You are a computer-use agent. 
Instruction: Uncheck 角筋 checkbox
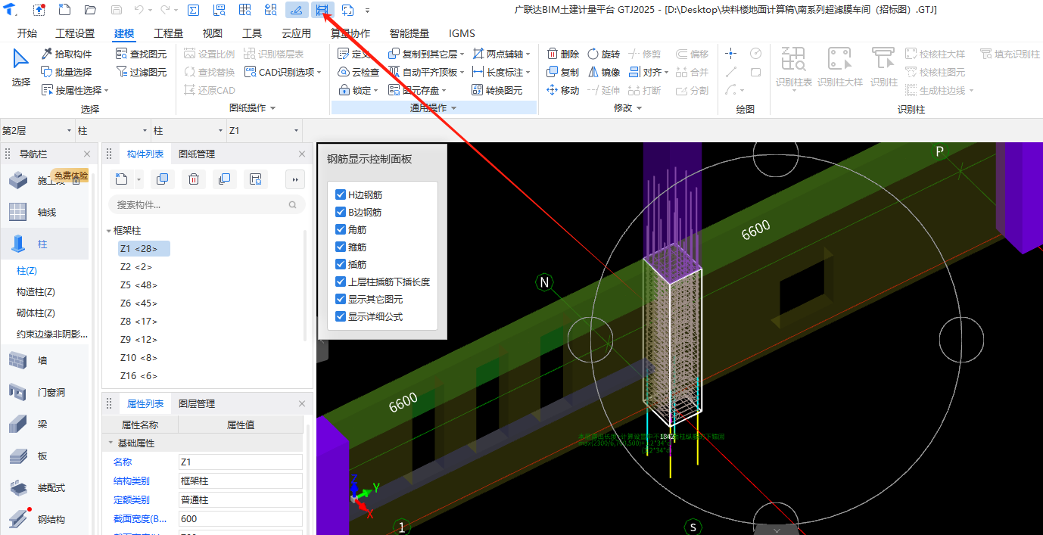341,229
